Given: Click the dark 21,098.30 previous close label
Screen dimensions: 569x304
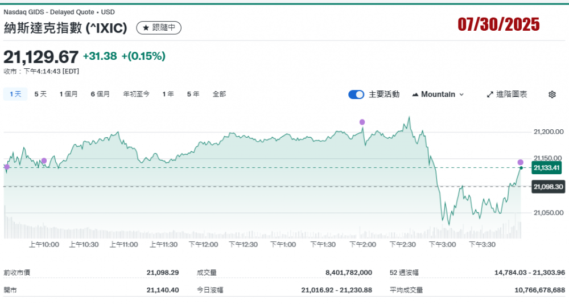Looking at the screenshot, I should pos(547,187).
